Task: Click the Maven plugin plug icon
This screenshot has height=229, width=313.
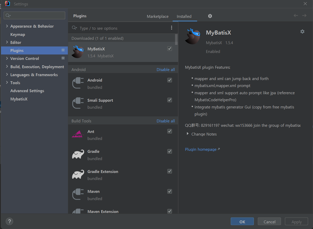Action: click(x=78, y=194)
